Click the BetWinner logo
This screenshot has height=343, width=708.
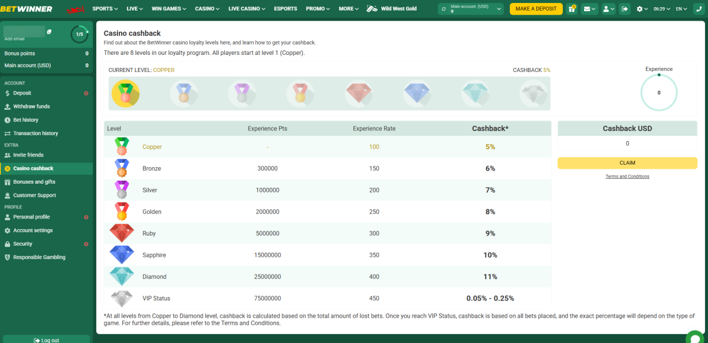pos(26,9)
